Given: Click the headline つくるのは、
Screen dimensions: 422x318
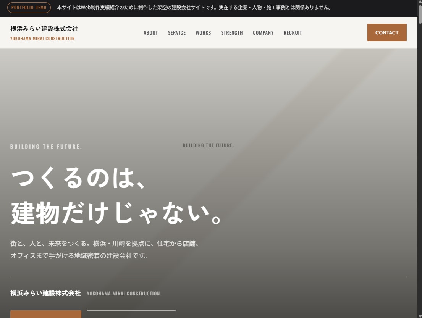Looking at the screenshot, I should coord(78,178).
